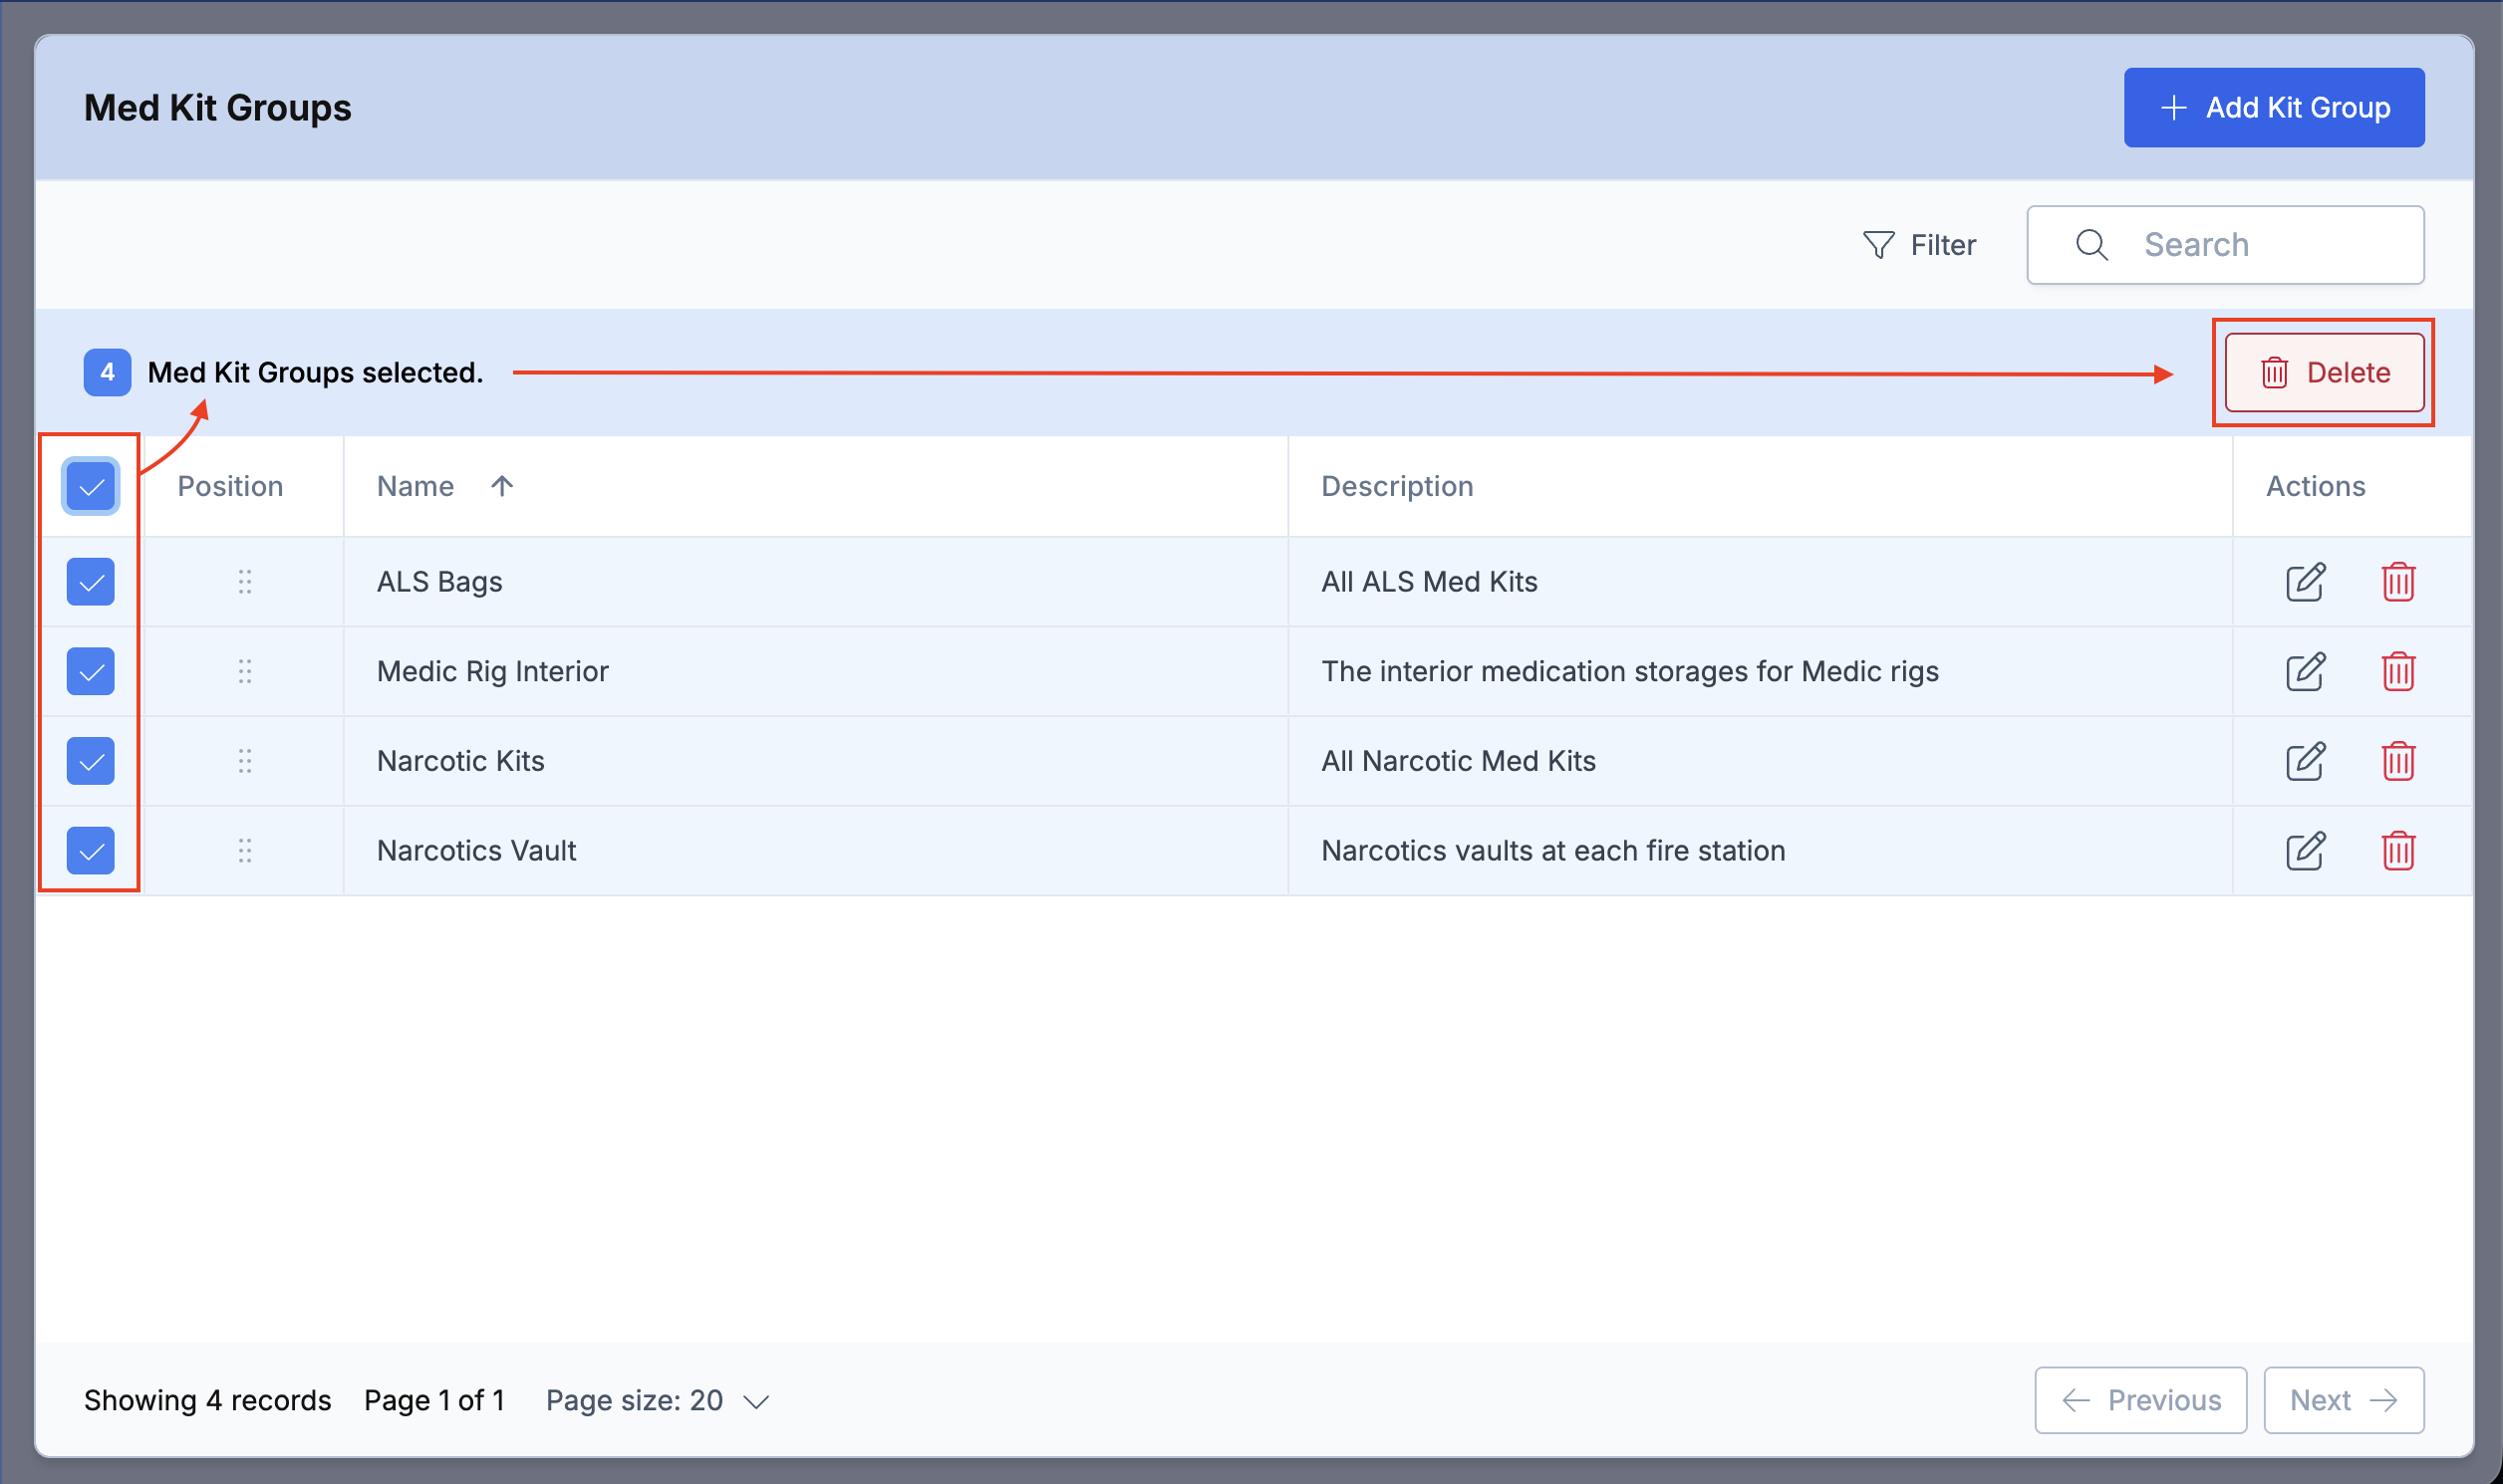Click the Medic Rig Interior drag handle
2503x1484 pixels.
(x=245, y=671)
